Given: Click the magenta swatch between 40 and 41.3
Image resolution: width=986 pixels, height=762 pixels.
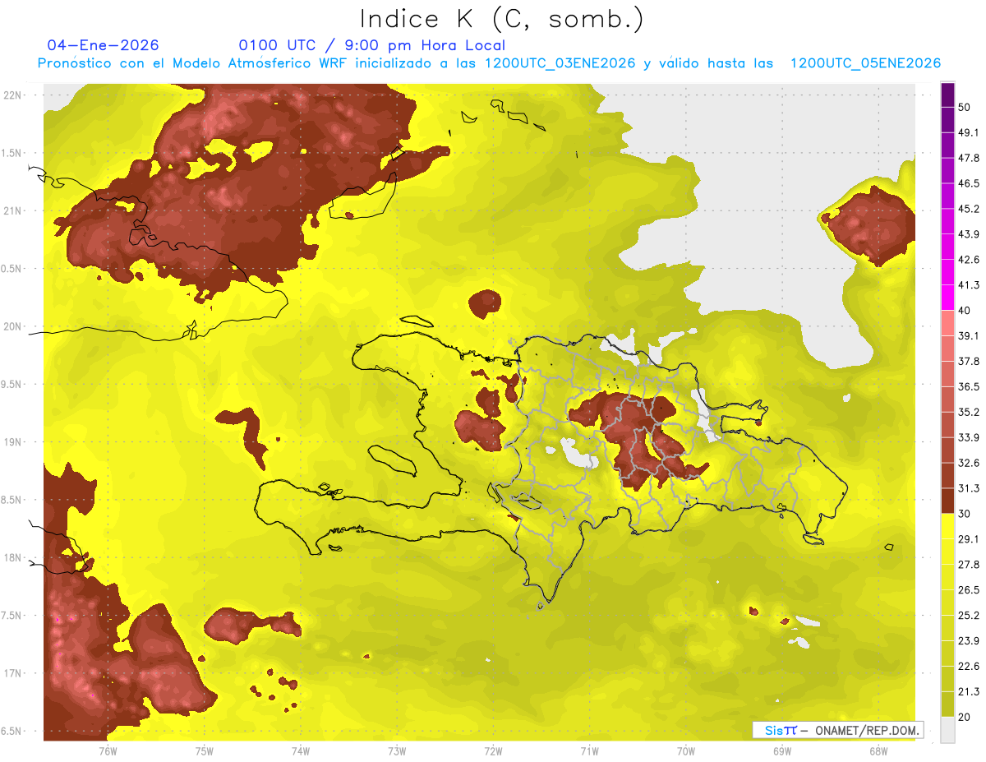Looking at the screenshot, I should click(947, 298).
